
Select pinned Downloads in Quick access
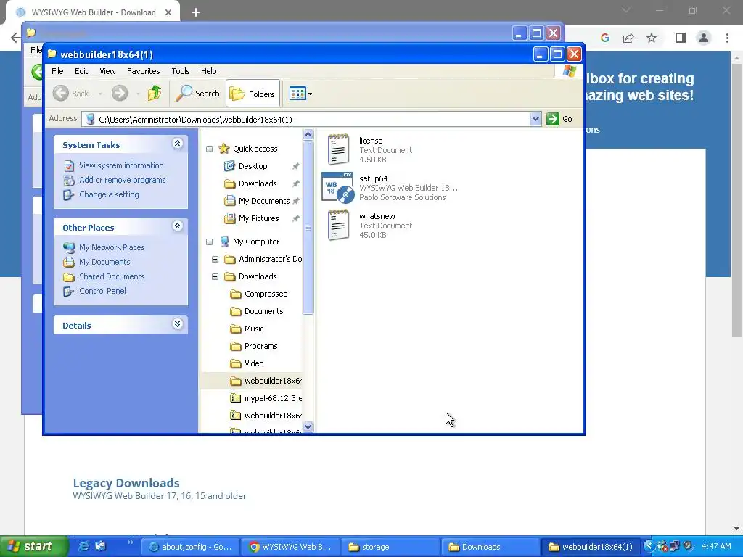[258, 183]
